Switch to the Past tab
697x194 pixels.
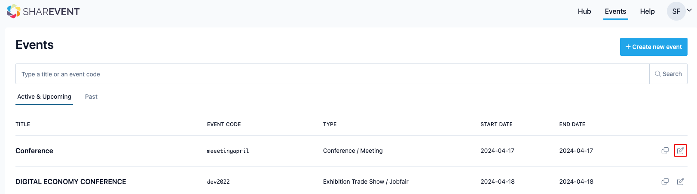91,97
